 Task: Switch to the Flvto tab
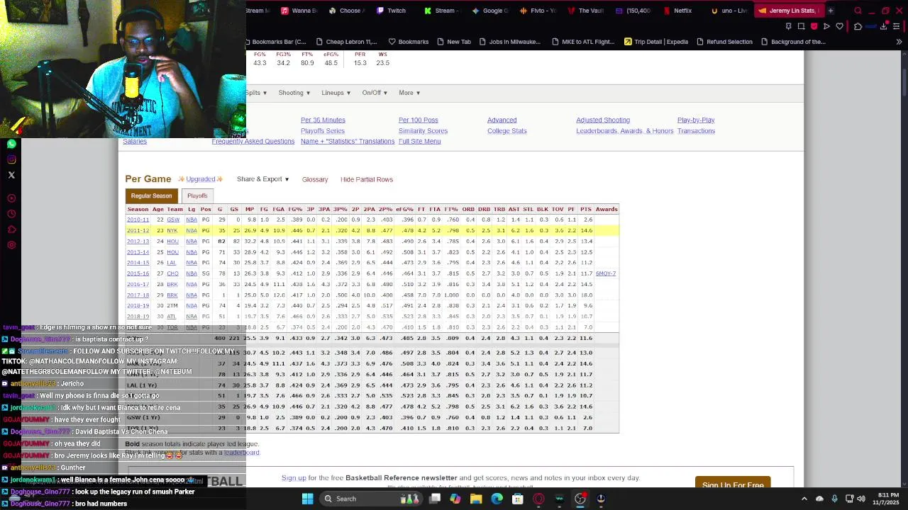click(x=538, y=11)
